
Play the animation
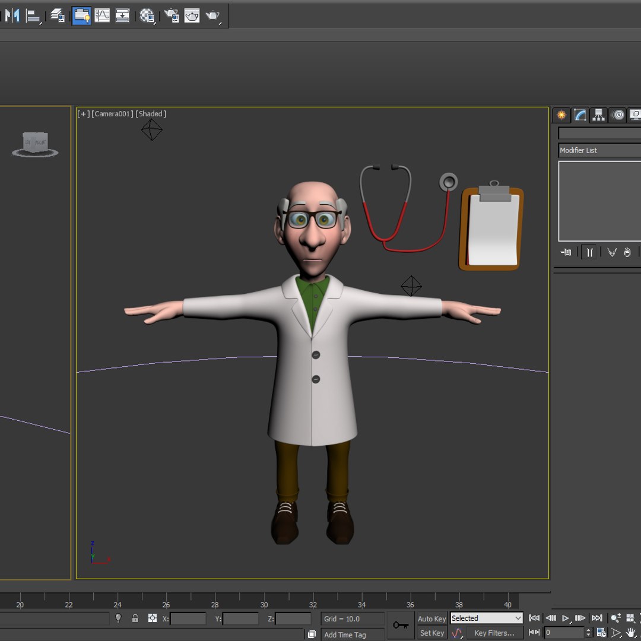point(566,618)
